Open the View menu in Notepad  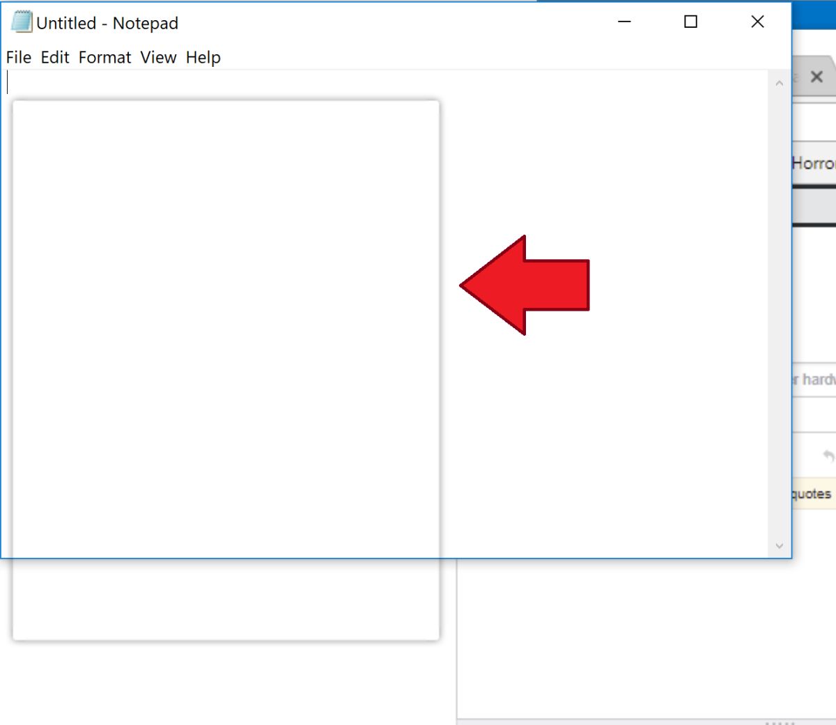(158, 58)
